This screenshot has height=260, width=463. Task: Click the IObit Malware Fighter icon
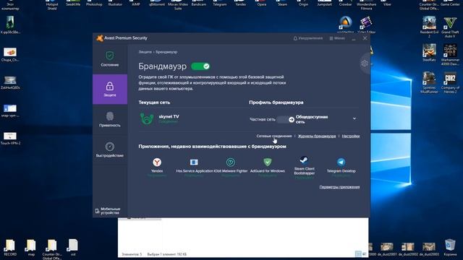click(x=231, y=162)
